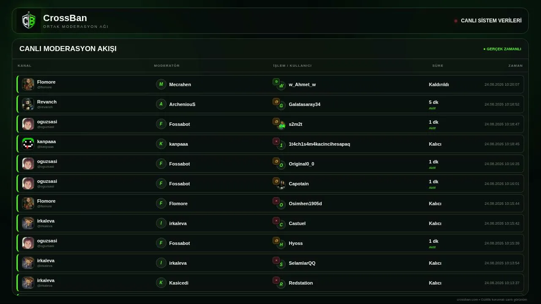This screenshot has height=304, width=541.
Task: Click the s2m2t user avatar
Action: (x=281, y=126)
